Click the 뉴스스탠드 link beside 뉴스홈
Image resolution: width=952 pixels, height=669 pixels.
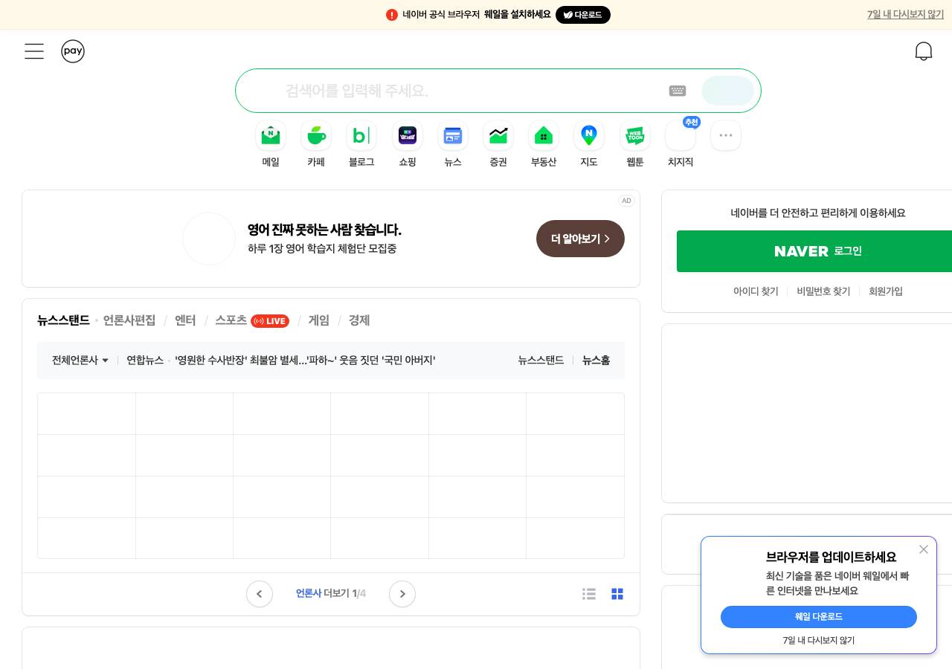(x=541, y=361)
